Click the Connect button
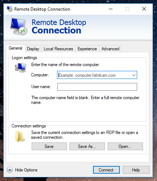157x181 pixels. [106, 170]
